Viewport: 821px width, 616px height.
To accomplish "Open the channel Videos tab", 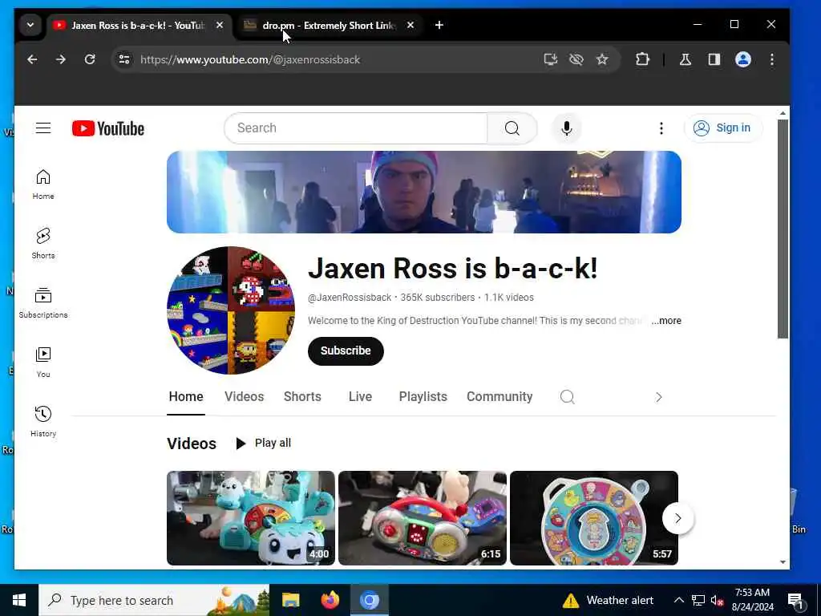I will point(244,396).
